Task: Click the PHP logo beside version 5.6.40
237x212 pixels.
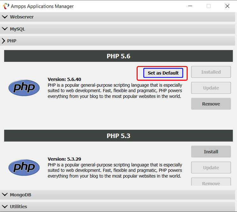Action: tap(24, 88)
